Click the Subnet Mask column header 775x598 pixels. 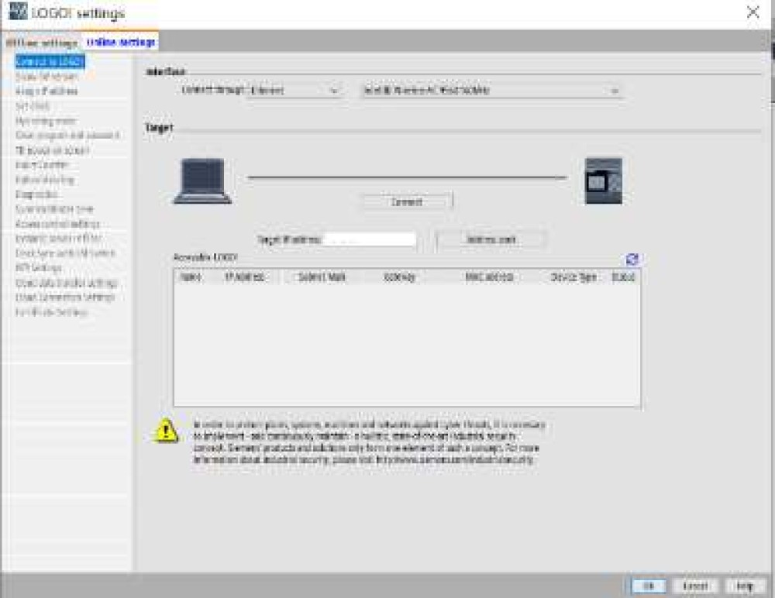[322, 277]
